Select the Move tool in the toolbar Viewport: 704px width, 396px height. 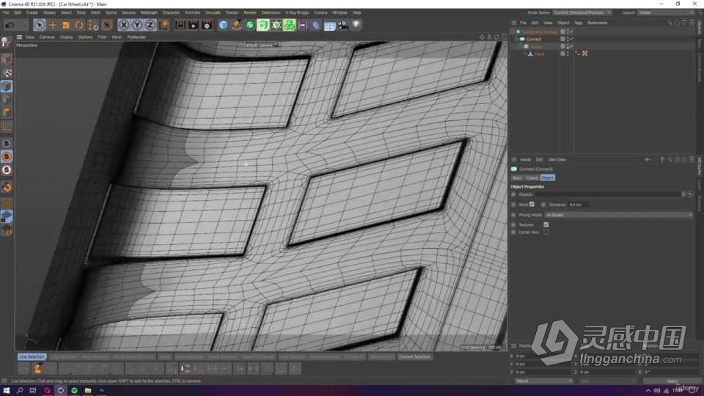click(53, 25)
